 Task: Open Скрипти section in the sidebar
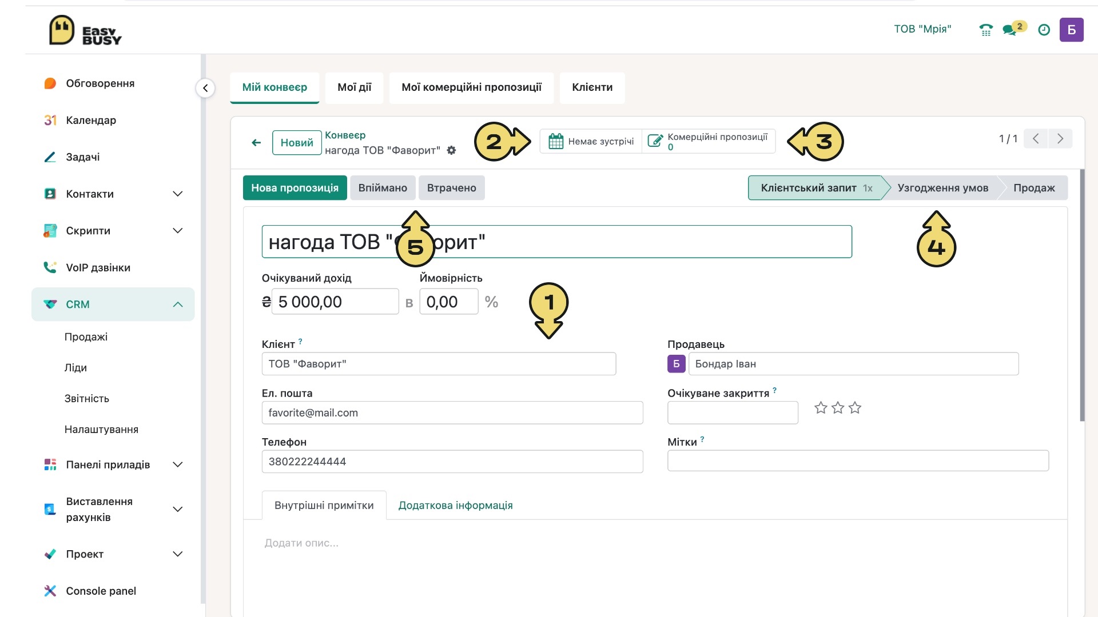pos(113,231)
